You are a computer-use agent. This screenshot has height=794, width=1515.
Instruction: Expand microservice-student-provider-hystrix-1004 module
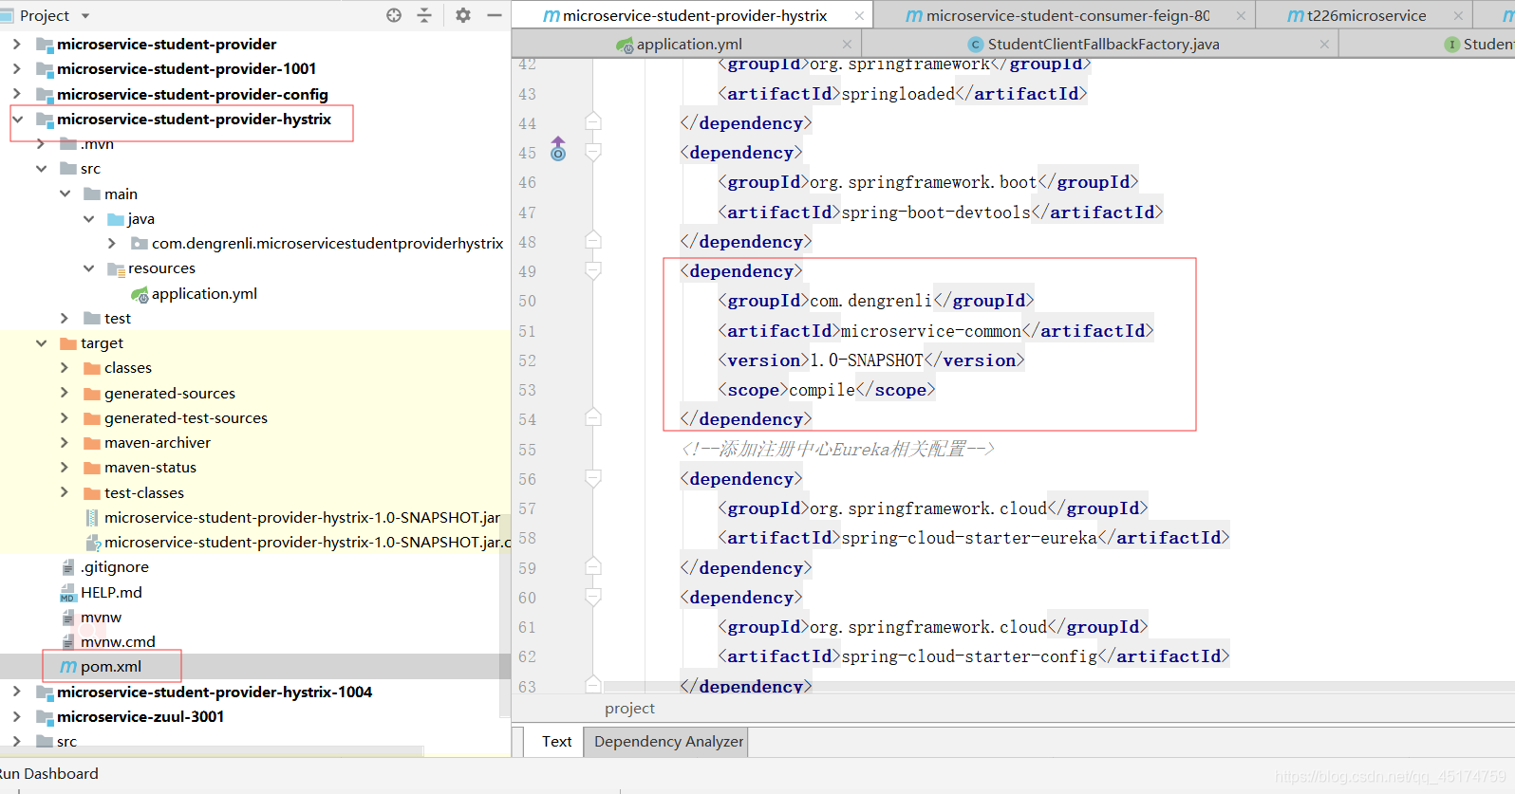point(16,692)
